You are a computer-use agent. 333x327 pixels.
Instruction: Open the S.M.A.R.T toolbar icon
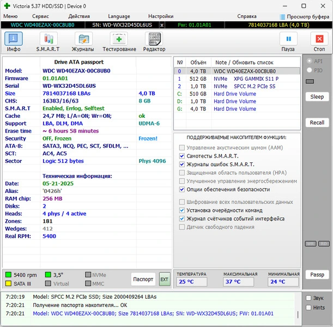pos(48,39)
